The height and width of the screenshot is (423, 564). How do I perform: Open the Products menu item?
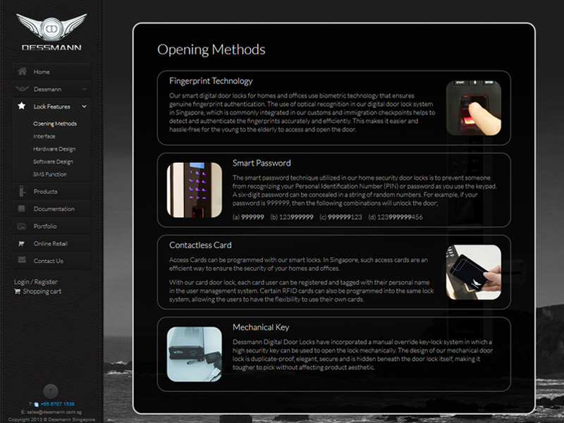(51, 191)
